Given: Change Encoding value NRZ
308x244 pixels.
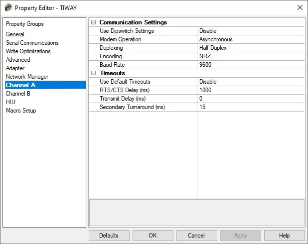Looking at the screenshot, I should coord(251,56).
